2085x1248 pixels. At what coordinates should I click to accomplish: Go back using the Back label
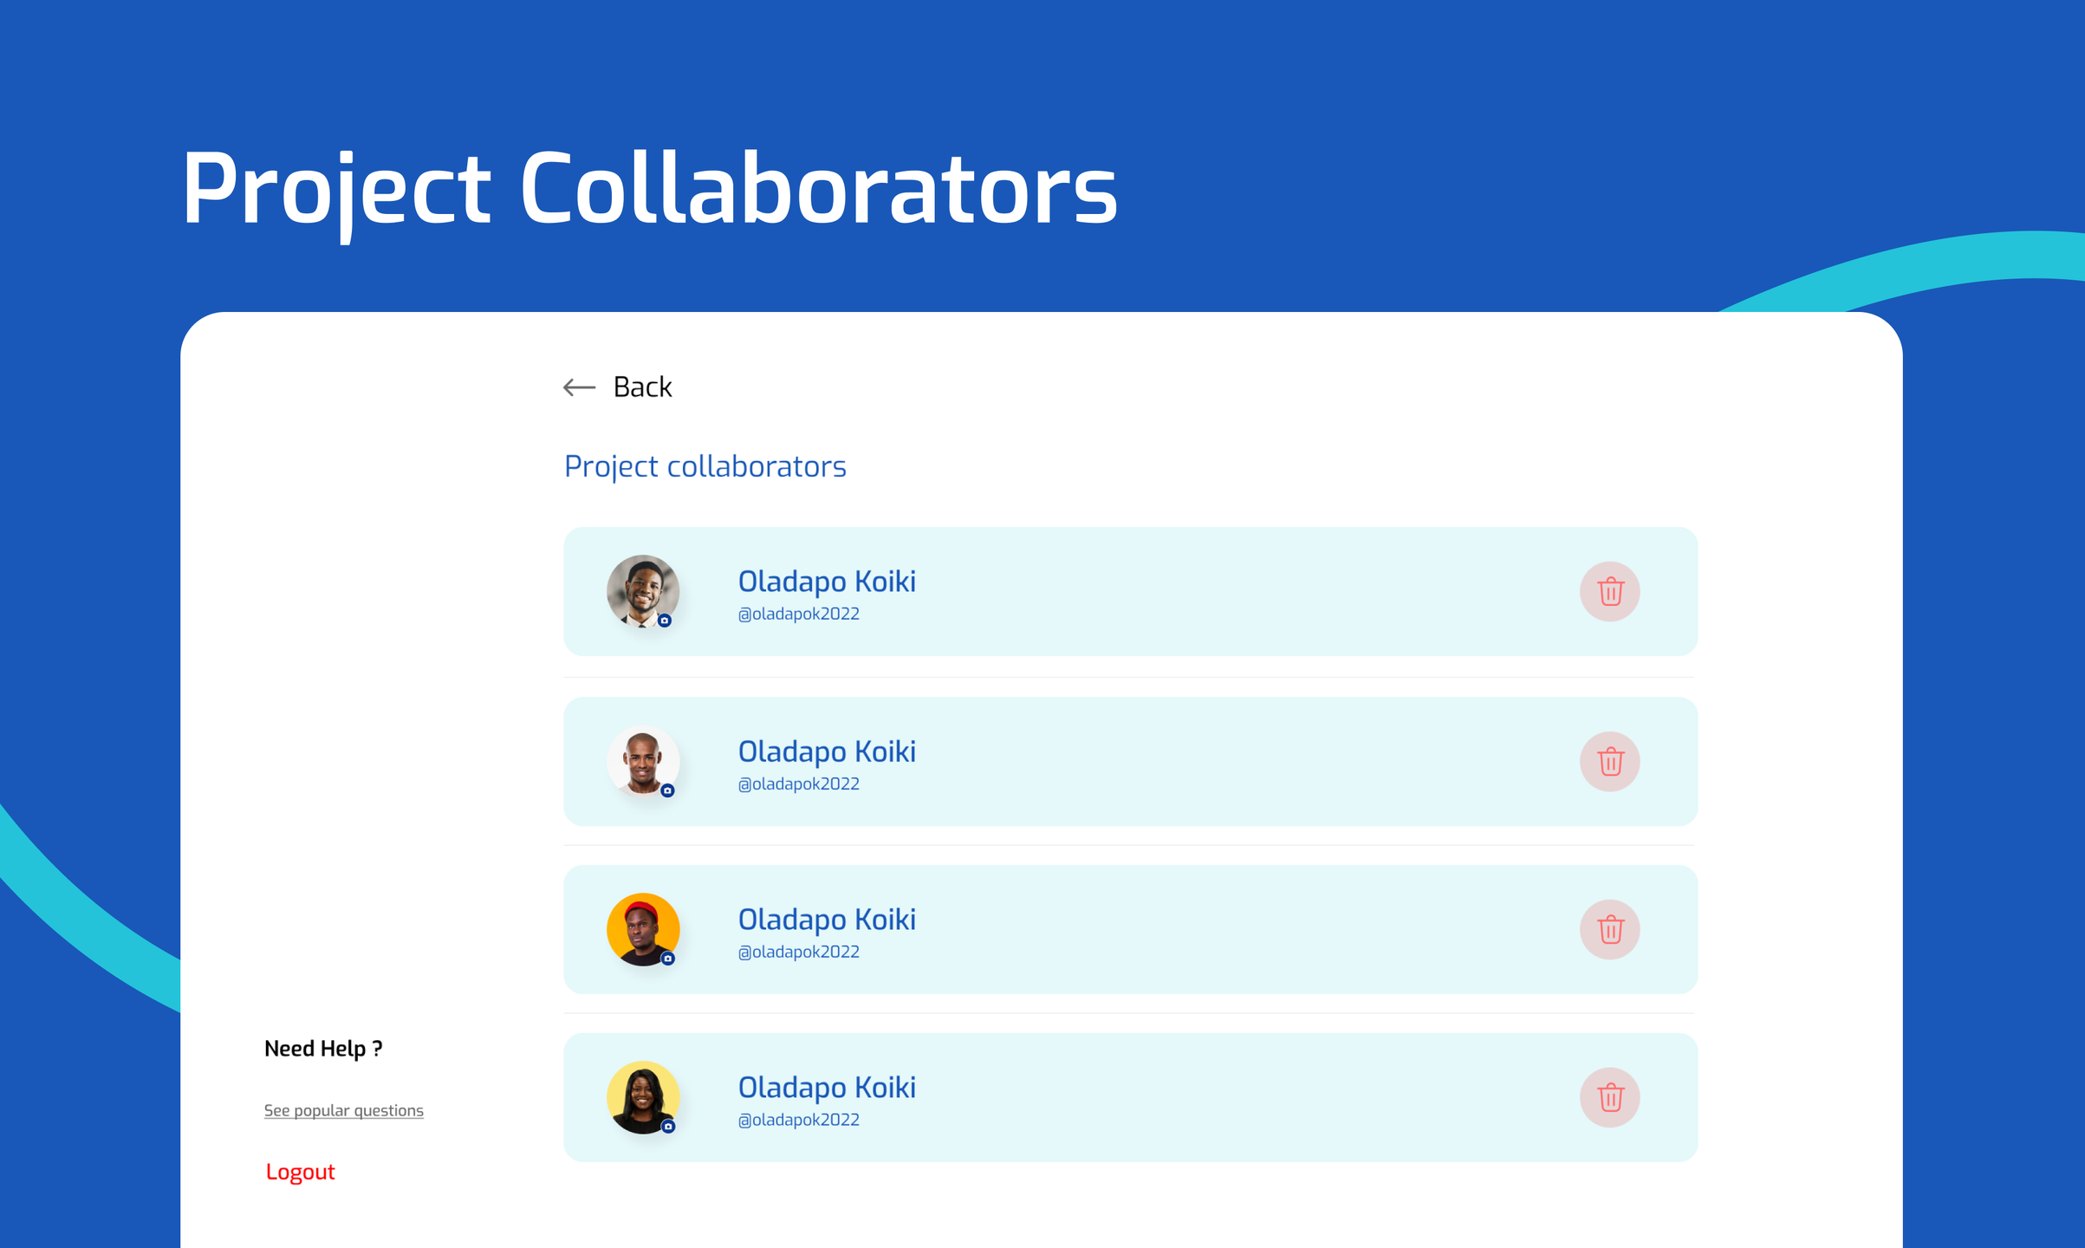642,387
